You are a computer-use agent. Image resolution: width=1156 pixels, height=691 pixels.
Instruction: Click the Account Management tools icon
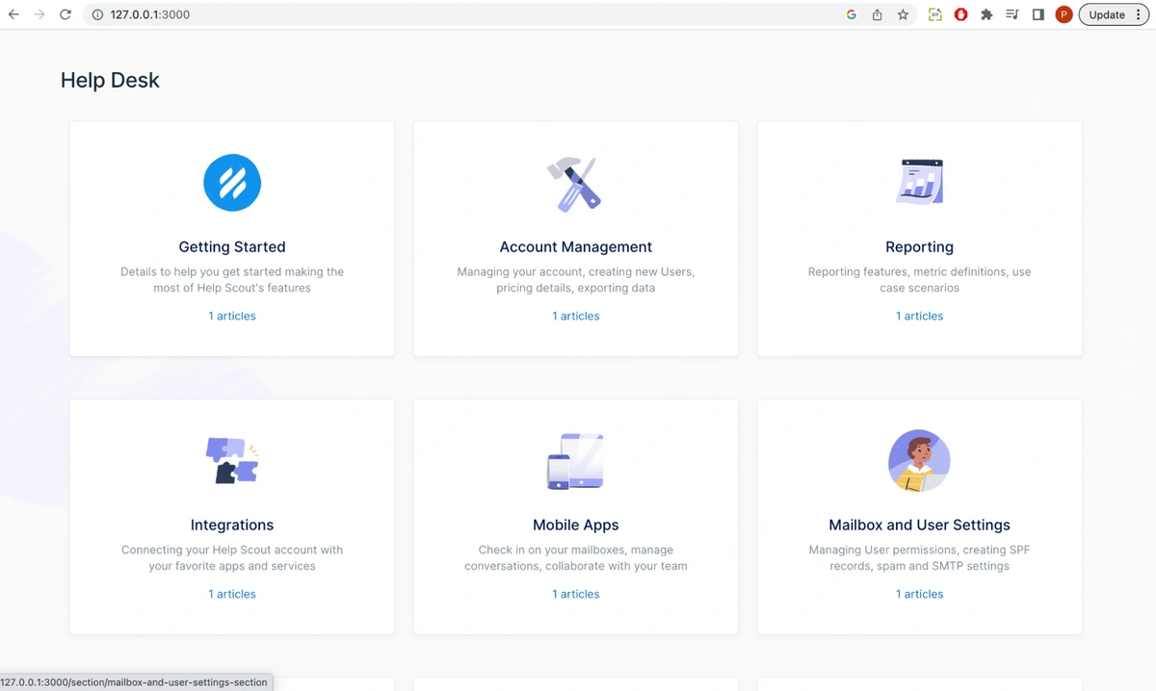575,184
